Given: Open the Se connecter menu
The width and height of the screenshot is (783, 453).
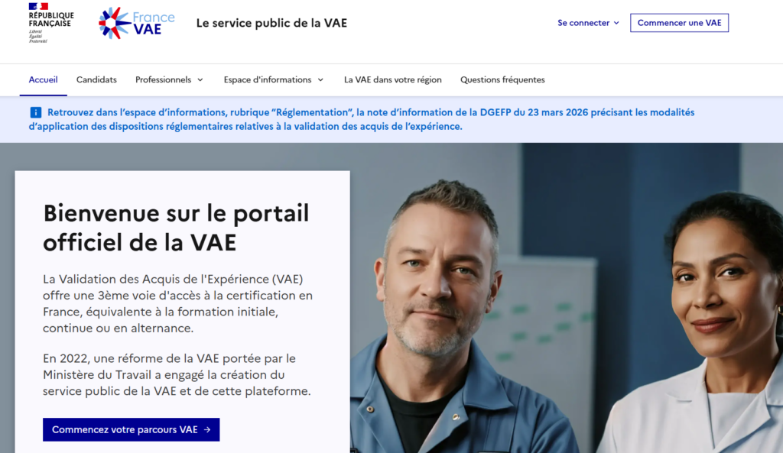Looking at the screenshot, I should [588, 23].
